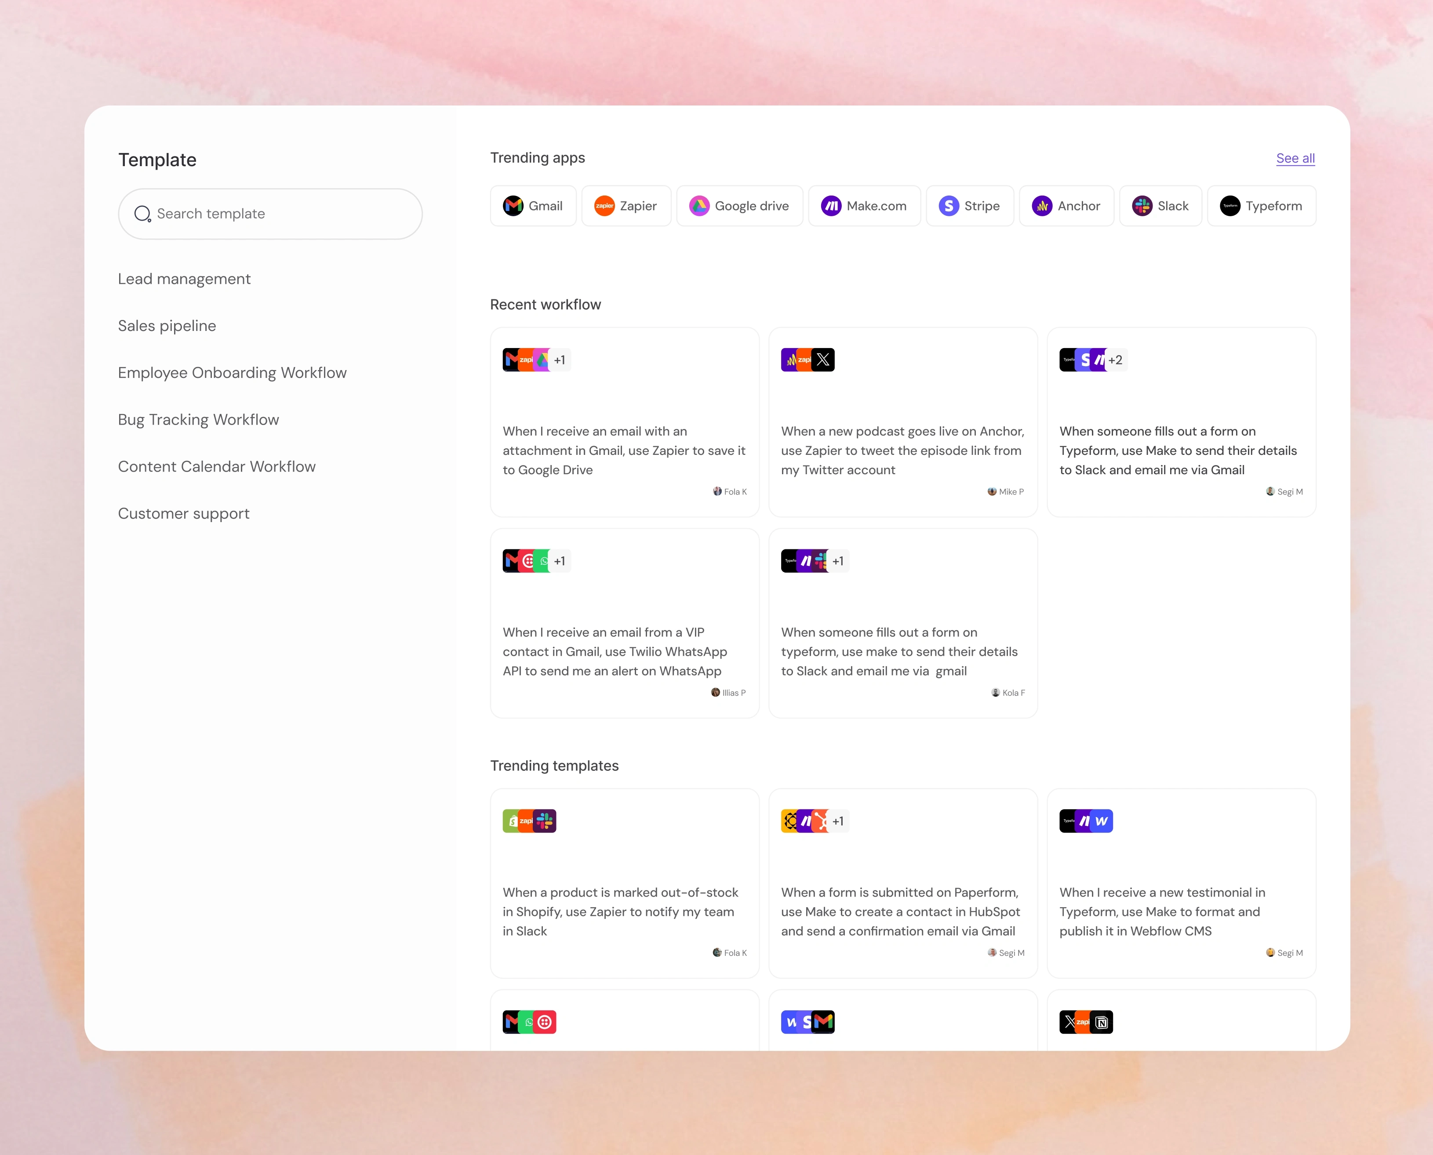The width and height of the screenshot is (1433, 1155).
Task: Click the Slack logo icon
Action: [x=1142, y=206]
